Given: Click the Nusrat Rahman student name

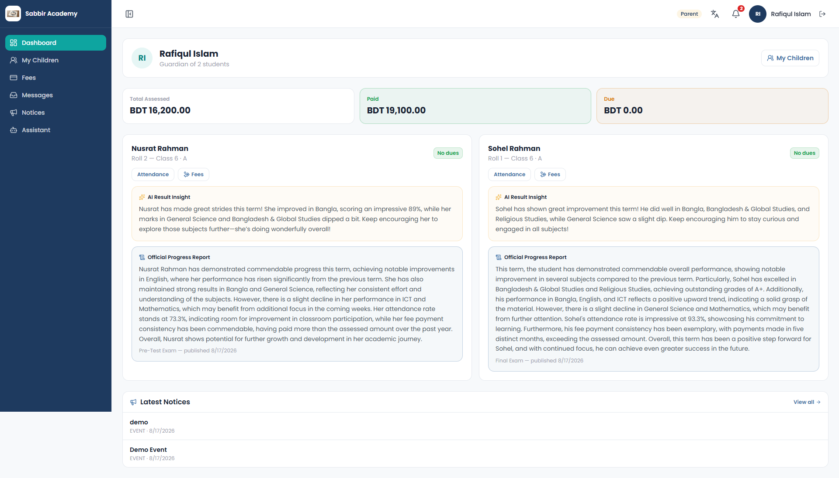Looking at the screenshot, I should pos(160,149).
